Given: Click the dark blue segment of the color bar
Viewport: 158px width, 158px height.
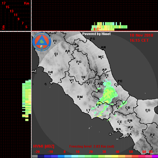Looking at the screenshot, I should [x=41, y=156].
